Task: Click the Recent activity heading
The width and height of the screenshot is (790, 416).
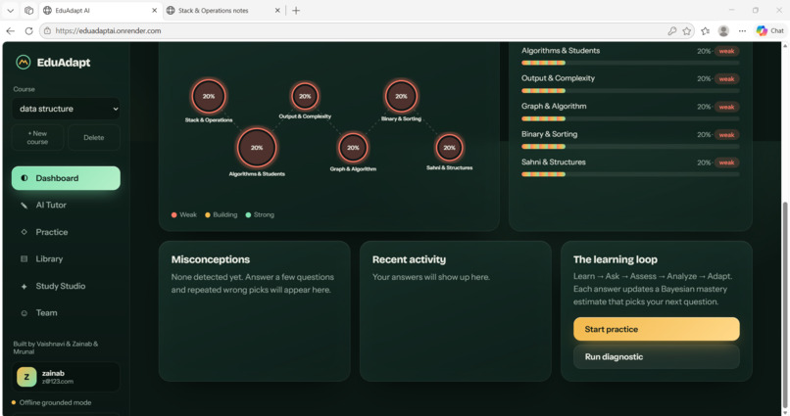Action: point(409,259)
